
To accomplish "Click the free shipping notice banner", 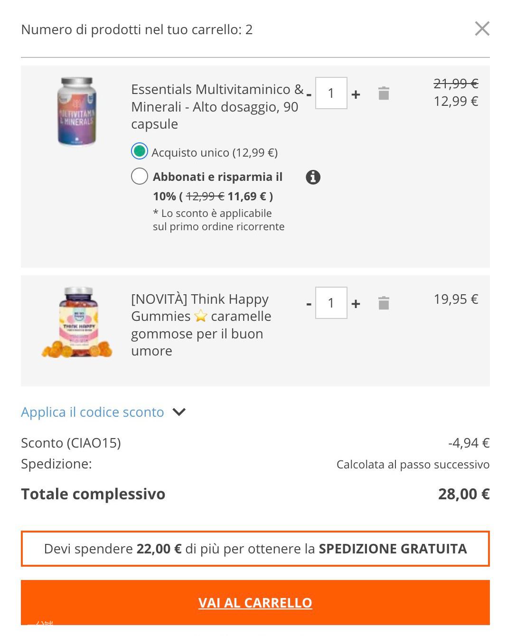I will coord(255,549).
